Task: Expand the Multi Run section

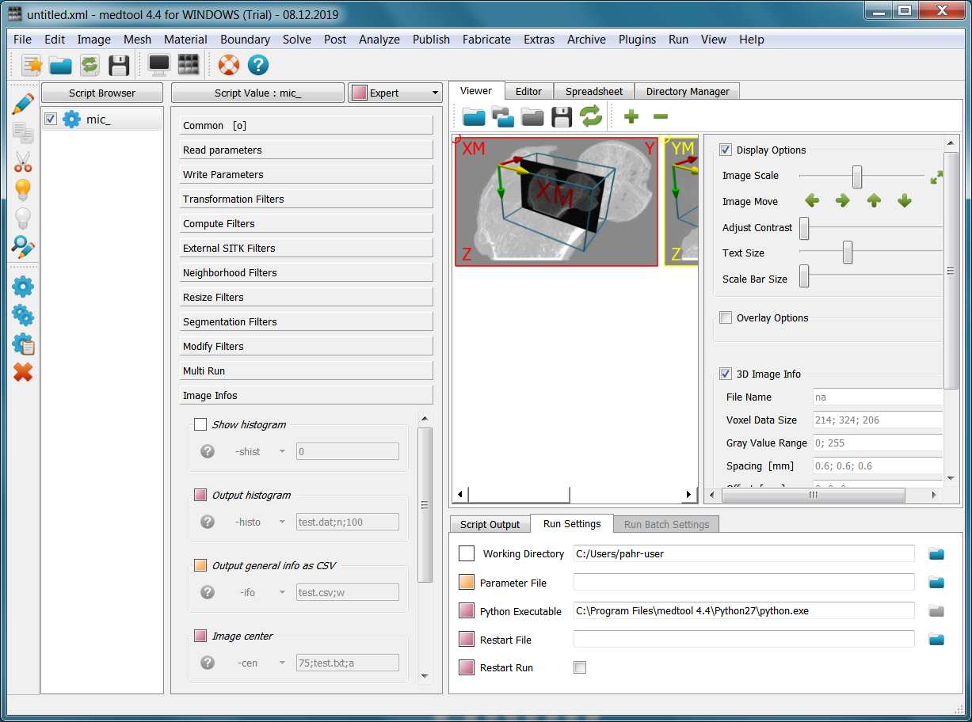Action: [x=307, y=371]
